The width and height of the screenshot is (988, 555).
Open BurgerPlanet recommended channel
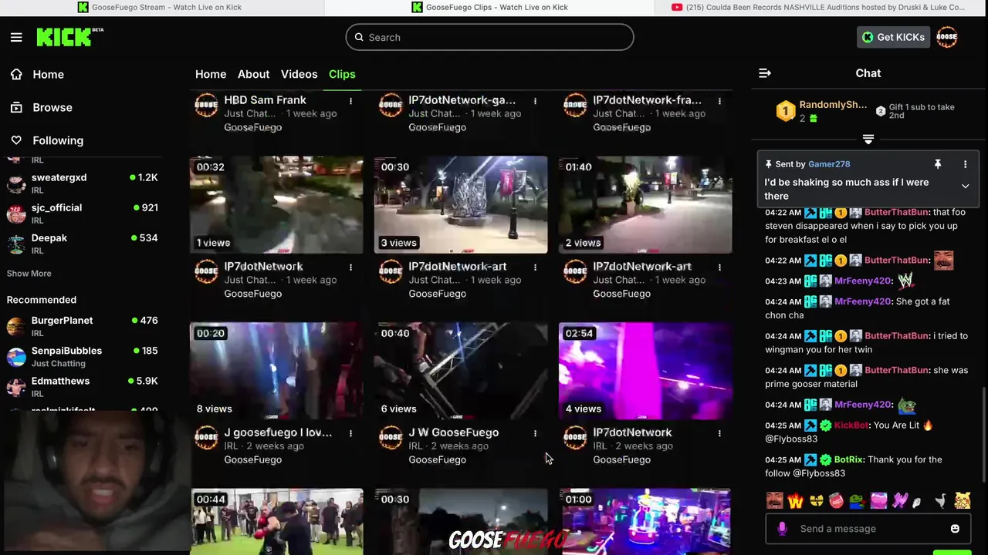coord(83,326)
